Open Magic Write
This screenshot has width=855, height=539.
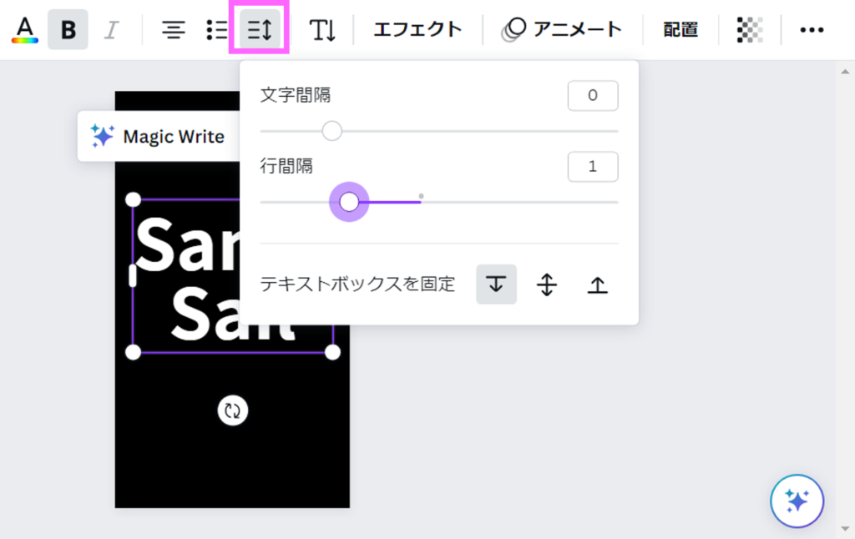158,136
